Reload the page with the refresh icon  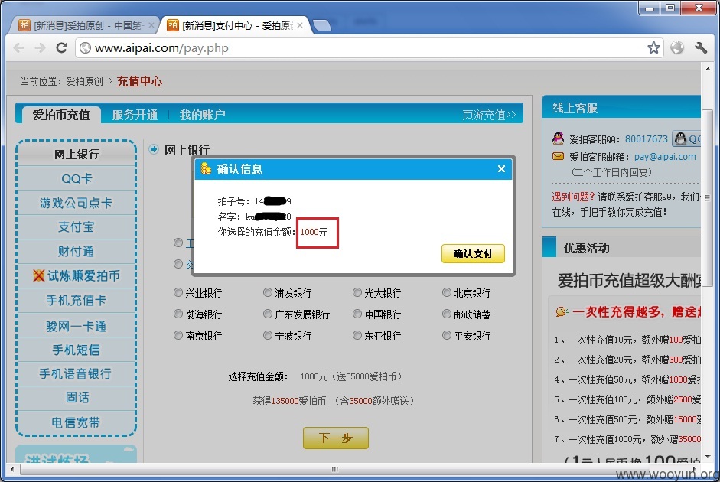coord(61,47)
